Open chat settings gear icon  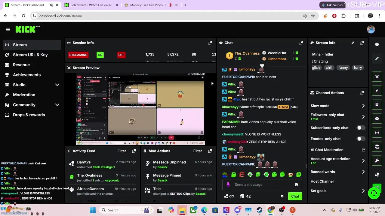click(282, 196)
